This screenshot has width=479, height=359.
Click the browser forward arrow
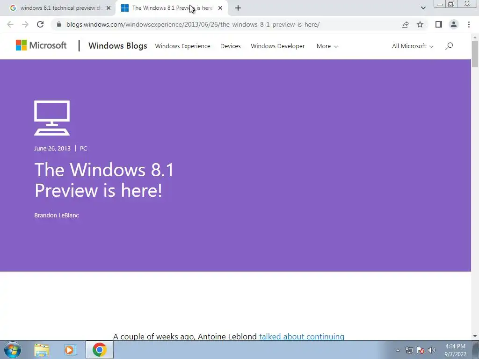pos(25,24)
